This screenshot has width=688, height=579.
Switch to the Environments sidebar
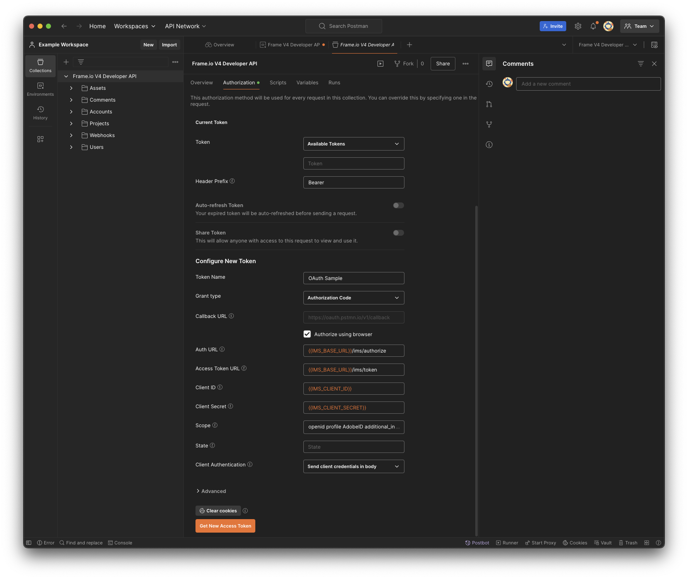40,89
